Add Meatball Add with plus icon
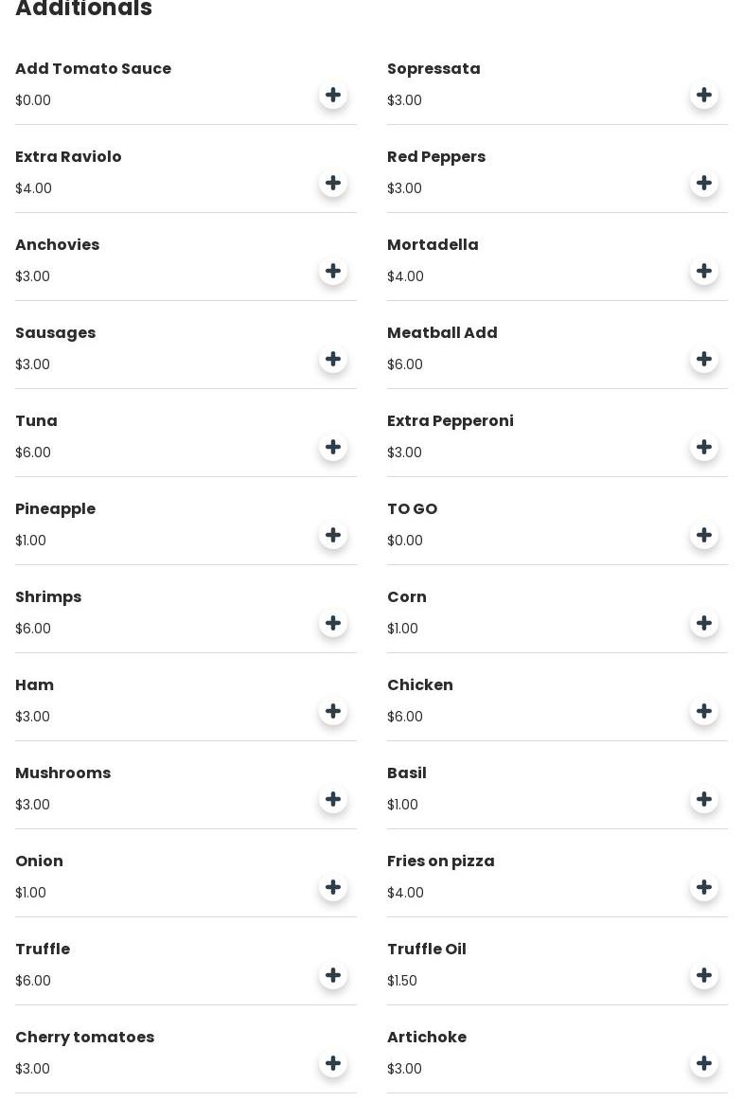This screenshot has width=743, height=1101. [704, 359]
